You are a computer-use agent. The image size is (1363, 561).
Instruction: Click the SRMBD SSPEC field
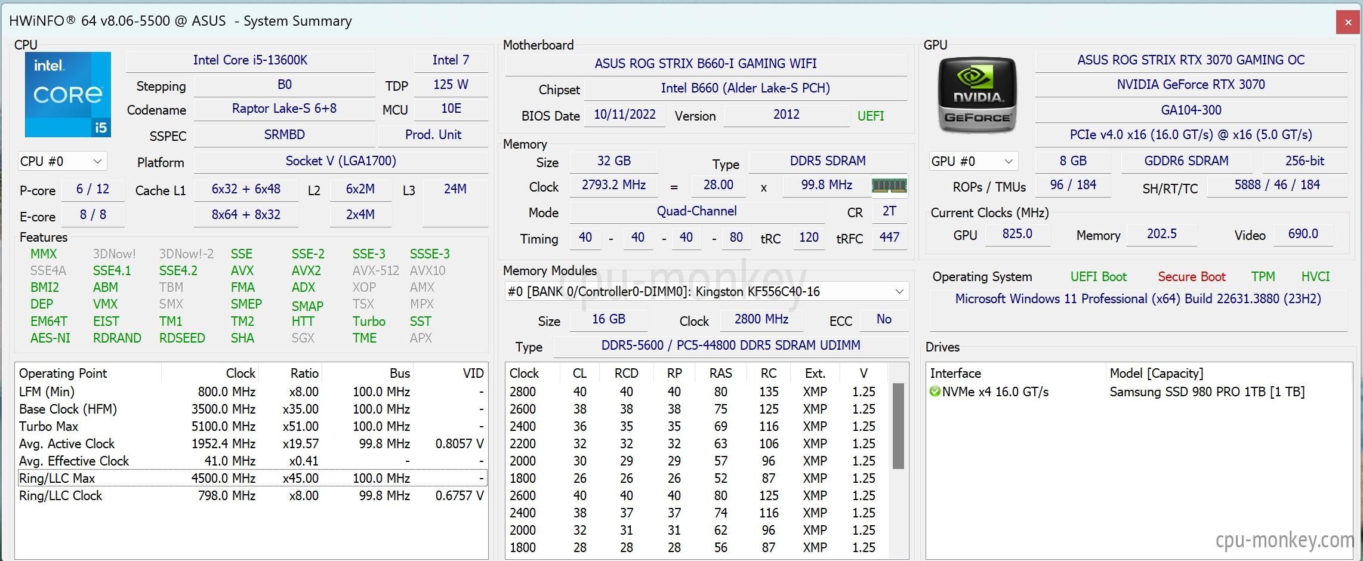point(284,135)
